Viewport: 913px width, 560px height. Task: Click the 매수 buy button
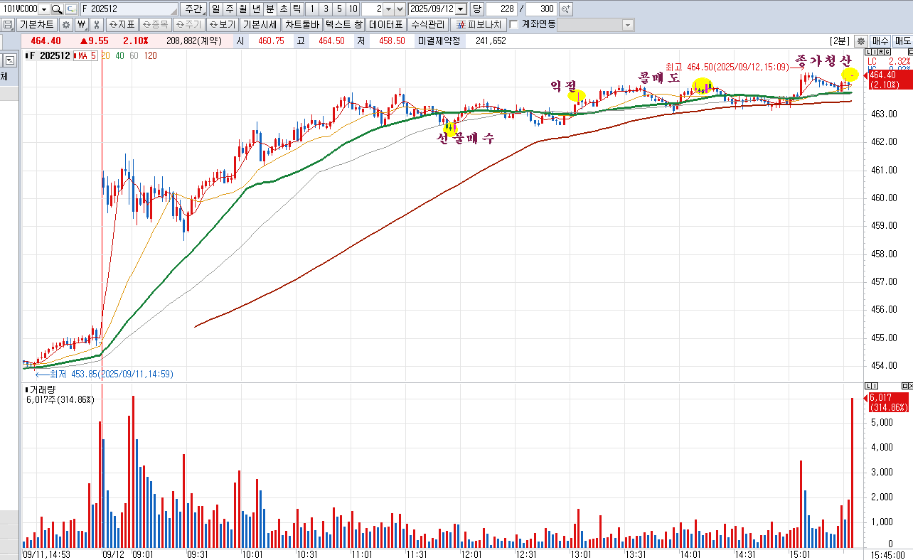[880, 41]
